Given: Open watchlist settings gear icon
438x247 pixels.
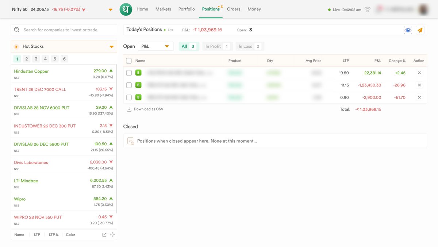Looking at the screenshot, I should pyautogui.click(x=112, y=235).
